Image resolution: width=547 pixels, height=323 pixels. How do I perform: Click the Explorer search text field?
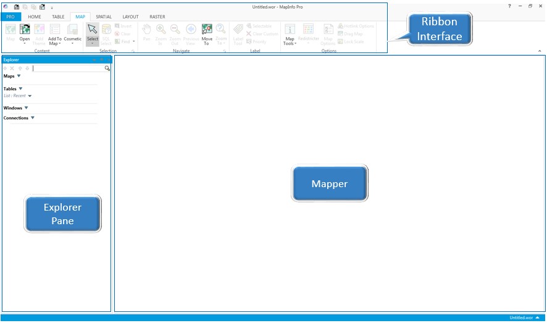(69, 69)
